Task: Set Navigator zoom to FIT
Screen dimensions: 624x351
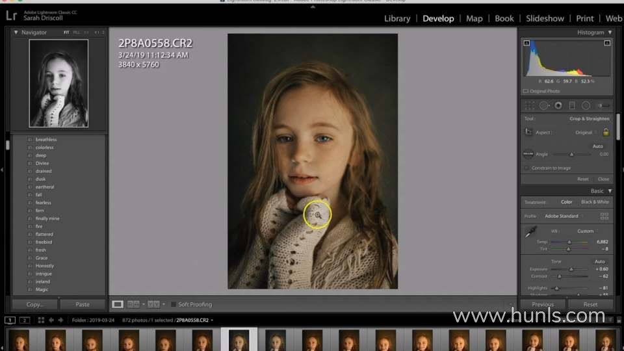Action: [x=66, y=32]
